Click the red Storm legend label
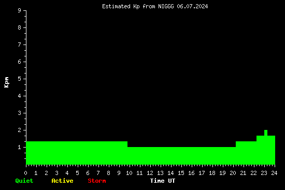The height and width of the screenshot is (190, 285). (x=97, y=181)
